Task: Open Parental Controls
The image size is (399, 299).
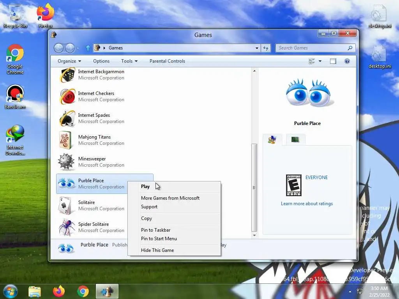Action: tap(167, 61)
